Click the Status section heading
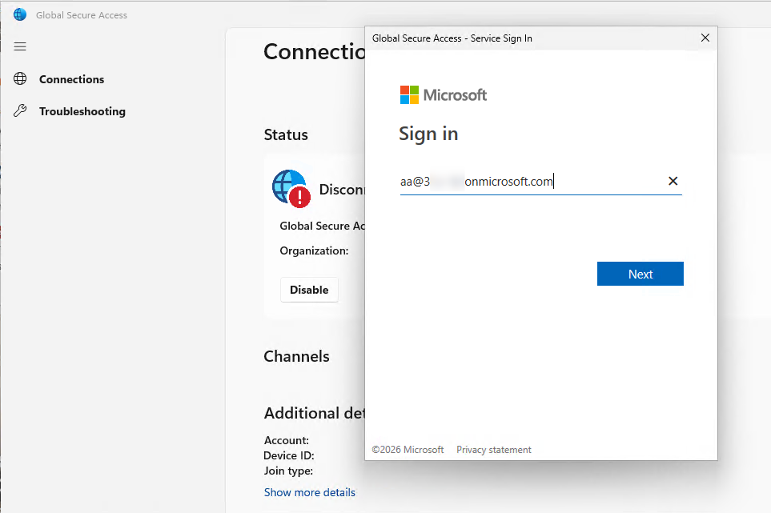 coord(286,134)
